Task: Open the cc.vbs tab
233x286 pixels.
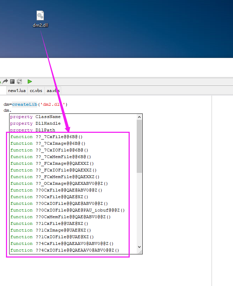Action: click(x=36, y=91)
